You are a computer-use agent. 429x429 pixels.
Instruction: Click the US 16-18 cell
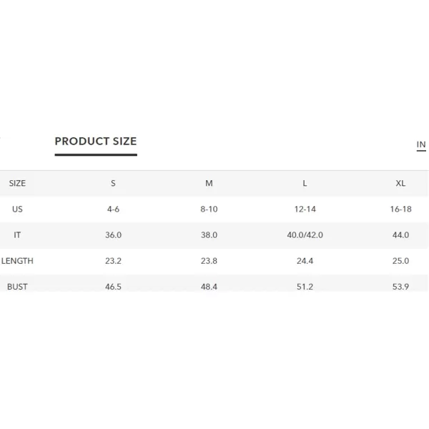401,209
